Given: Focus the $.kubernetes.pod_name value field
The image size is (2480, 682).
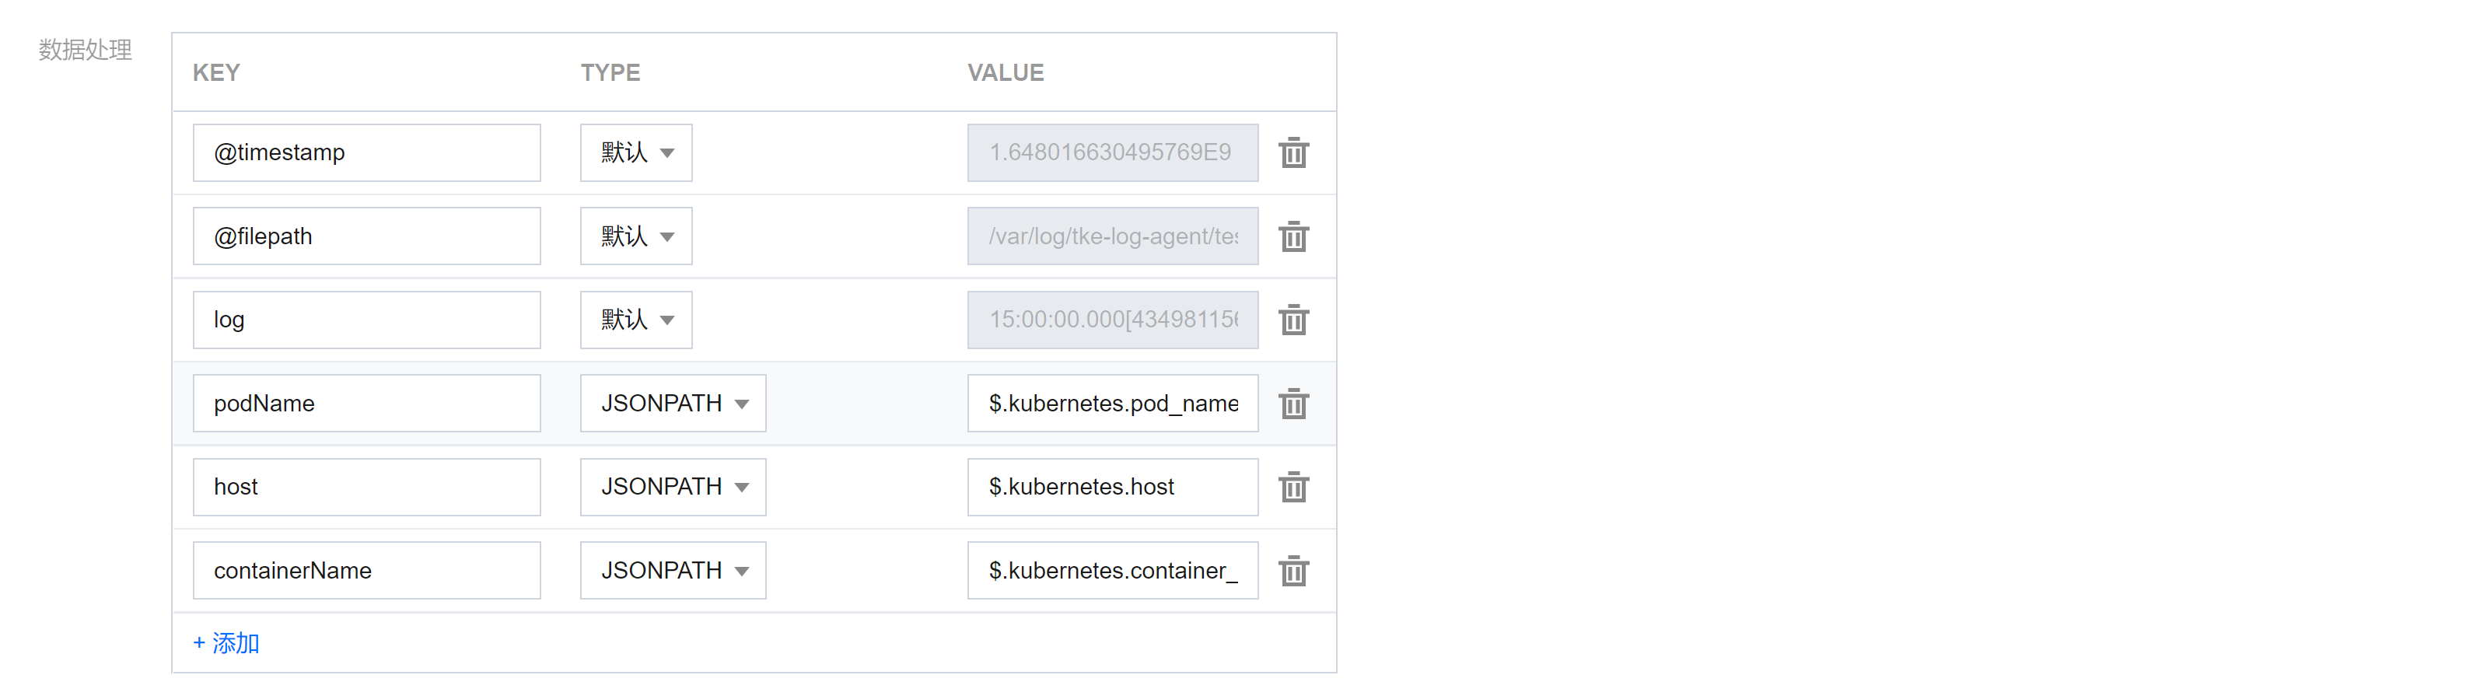Looking at the screenshot, I should point(1112,404).
